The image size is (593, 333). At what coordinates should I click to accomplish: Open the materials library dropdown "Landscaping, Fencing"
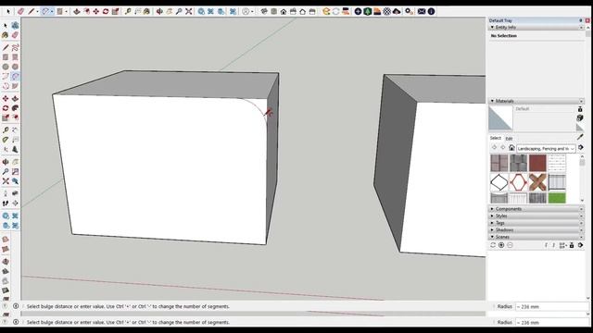click(546, 148)
